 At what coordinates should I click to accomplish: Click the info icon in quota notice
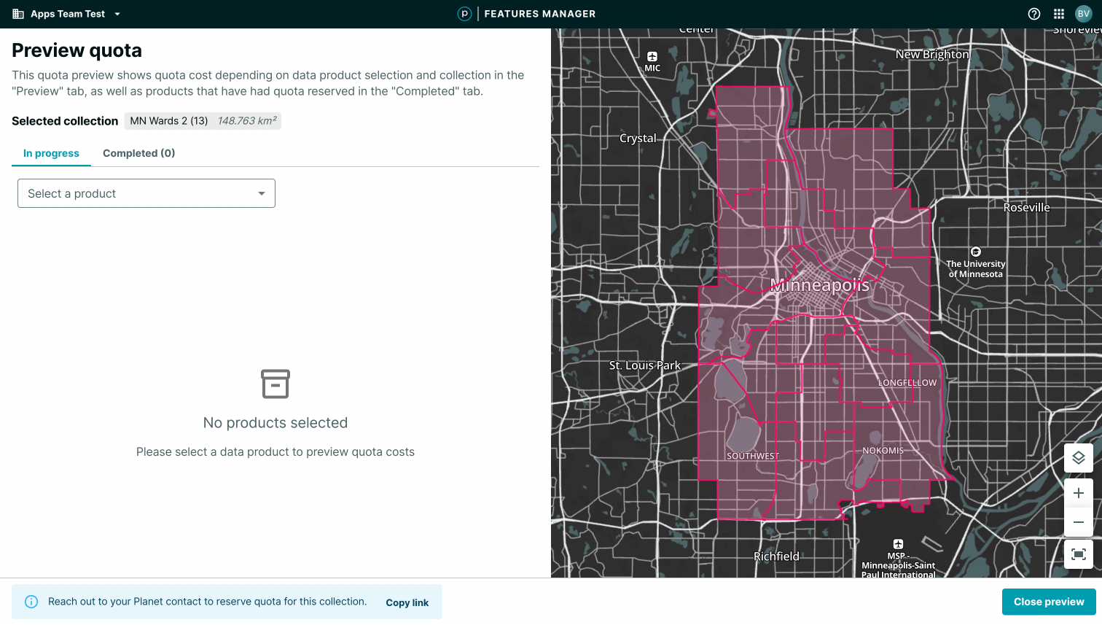31,602
